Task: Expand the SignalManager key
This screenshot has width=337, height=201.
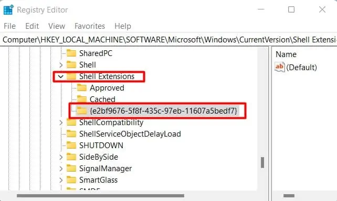Action: pos(61,169)
